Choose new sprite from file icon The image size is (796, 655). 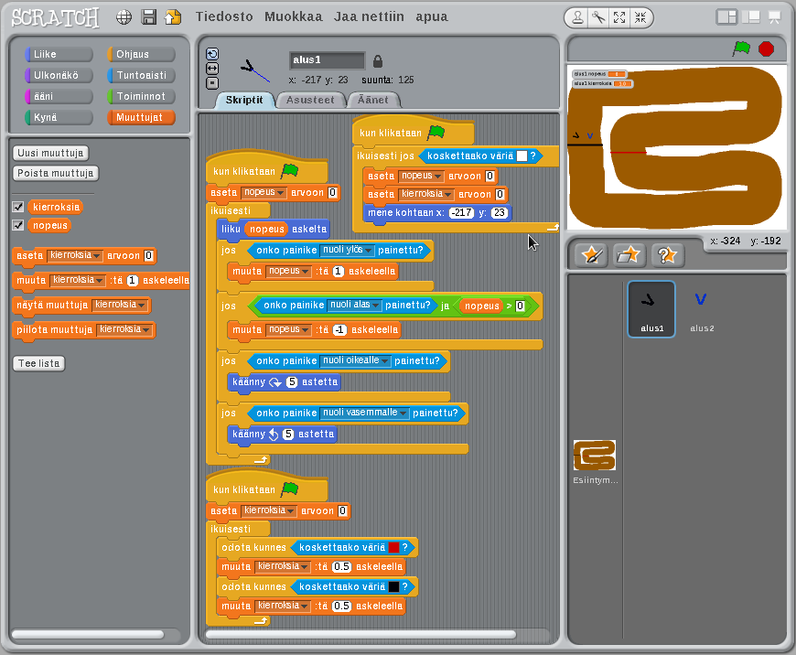tap(629, 255)
